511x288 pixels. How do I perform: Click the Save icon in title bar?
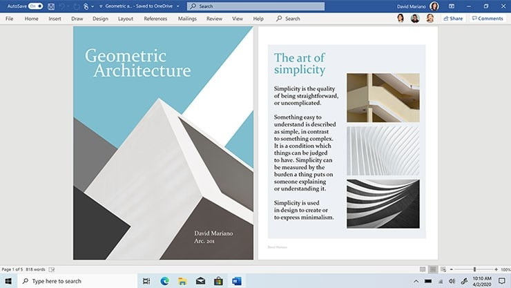pos(51,6)
